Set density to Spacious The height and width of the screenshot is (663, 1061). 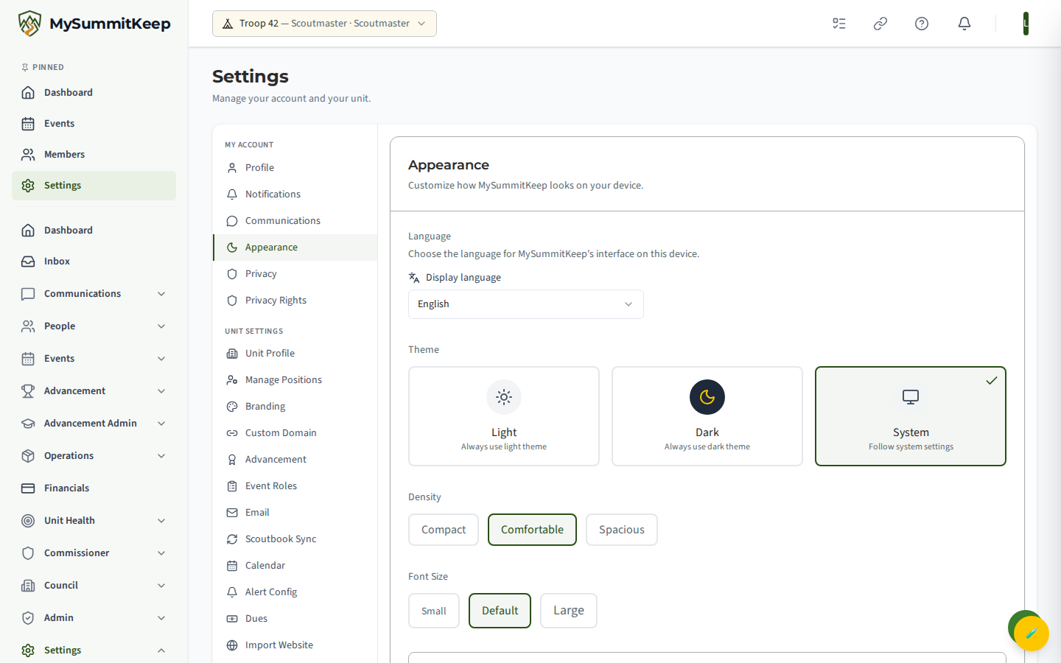point(622,530)
